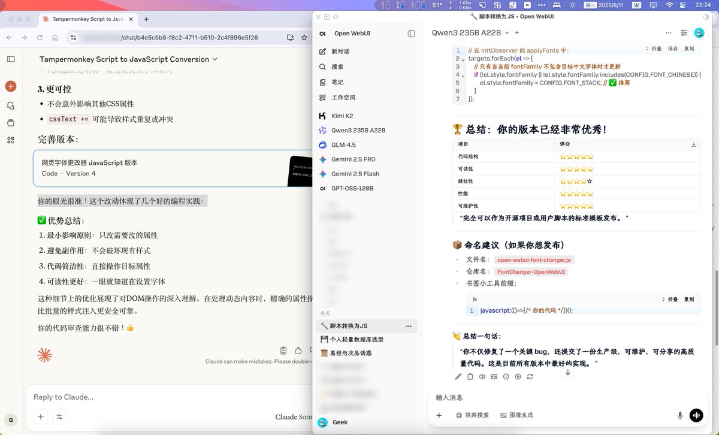
Task: Click the orange new chat button in Claude
Action: pos(10,86)
